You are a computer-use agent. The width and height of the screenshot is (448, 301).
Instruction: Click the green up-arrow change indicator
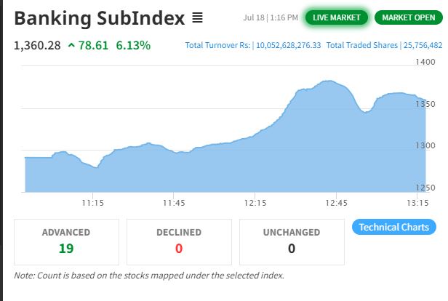tap(71, 46)
